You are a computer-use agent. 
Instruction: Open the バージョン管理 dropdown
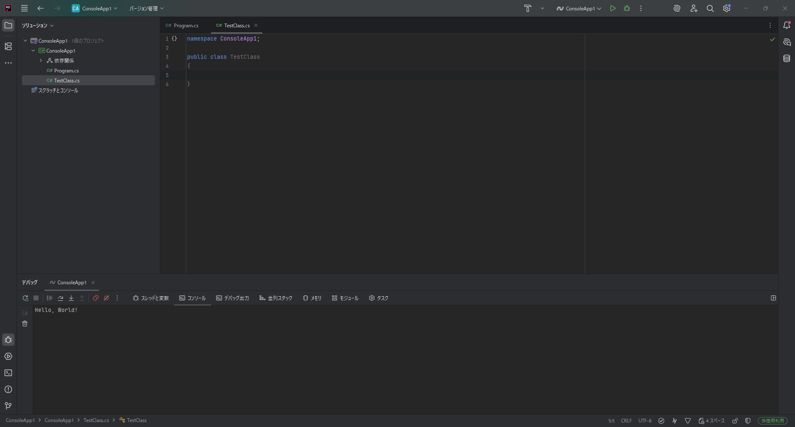coord(147,8)
